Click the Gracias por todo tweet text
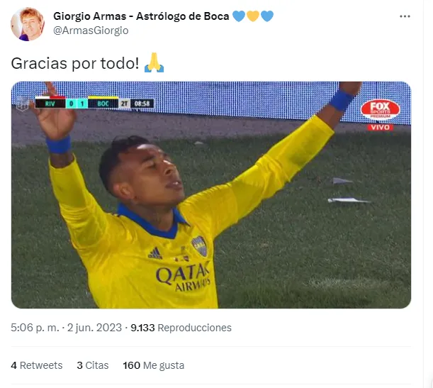The image size is (433, 388). pos(75,63)
